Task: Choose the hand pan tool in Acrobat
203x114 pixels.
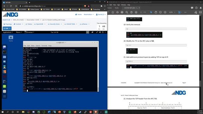Action: click(x=156, y=12)
